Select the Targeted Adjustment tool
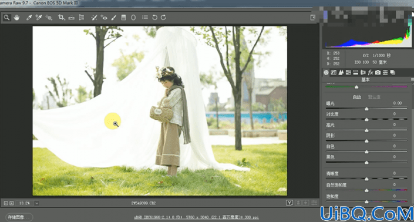The image size is (414, 222). click(49, 18)
